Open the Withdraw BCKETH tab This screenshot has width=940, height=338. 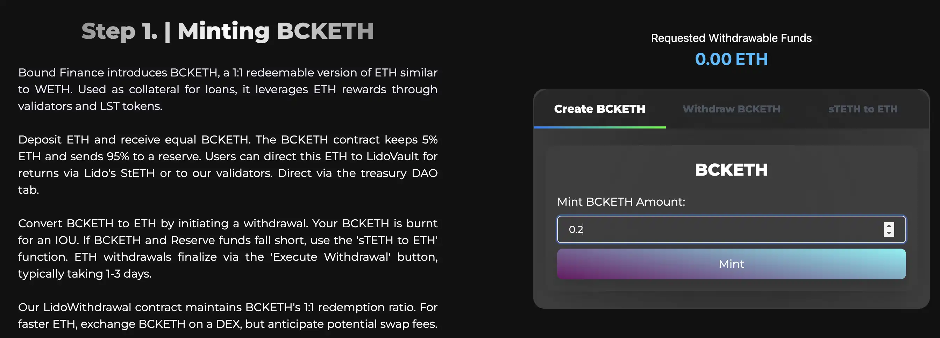(731, 109)
